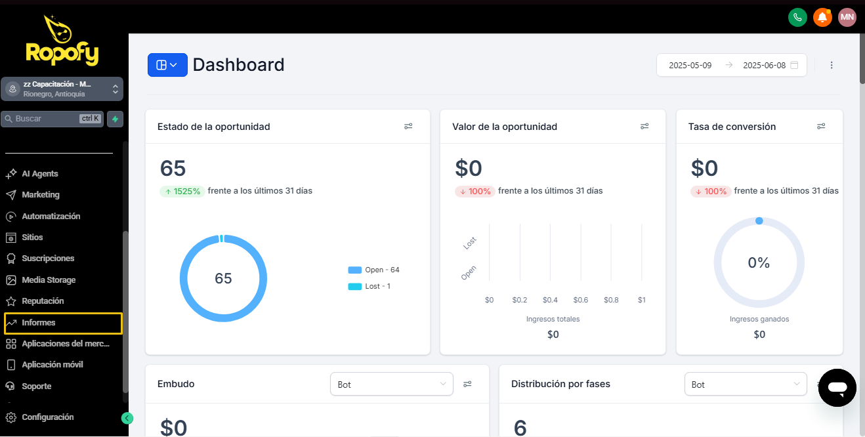Click the green 1525% change badge

[182, 192]
